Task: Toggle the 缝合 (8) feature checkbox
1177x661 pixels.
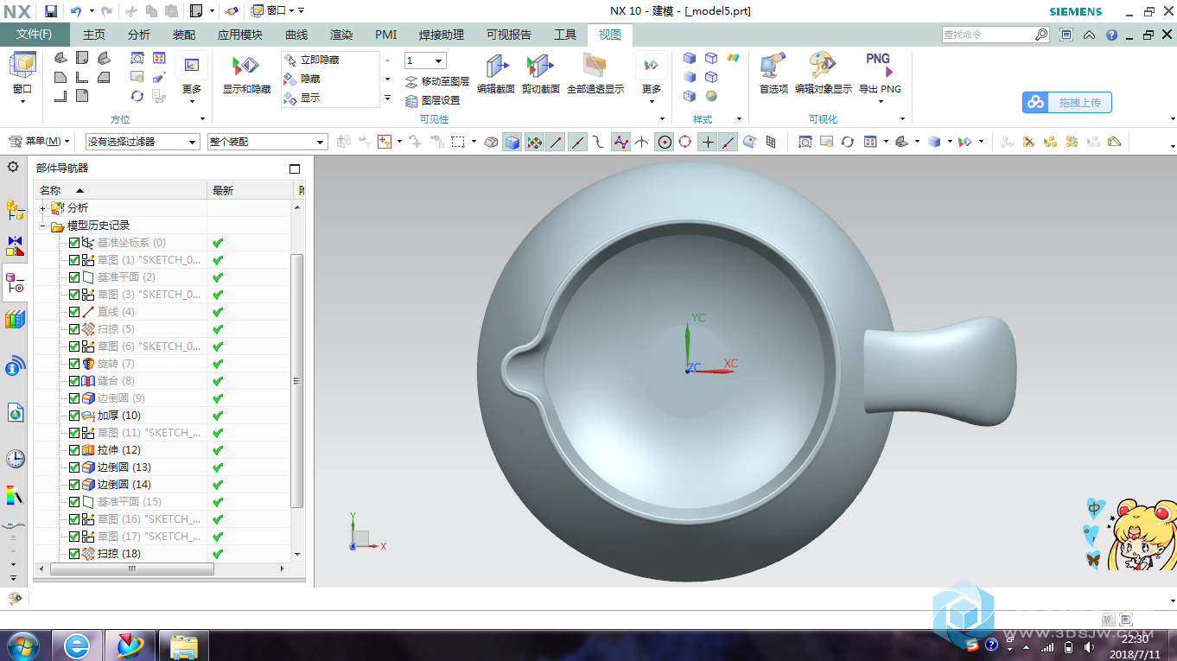Action: tap(74, 381)
